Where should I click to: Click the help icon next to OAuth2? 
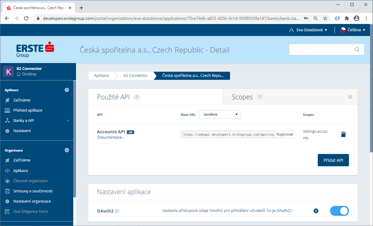coord(117,211)
